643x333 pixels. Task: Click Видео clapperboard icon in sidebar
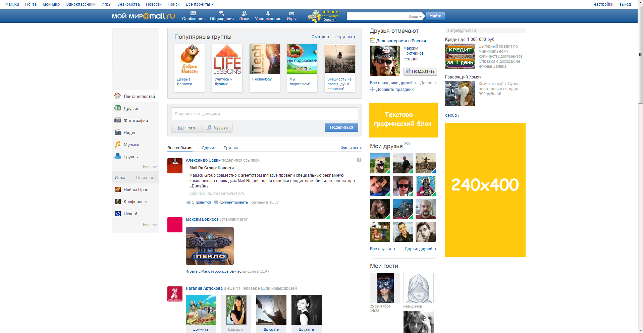pos(118,132)
